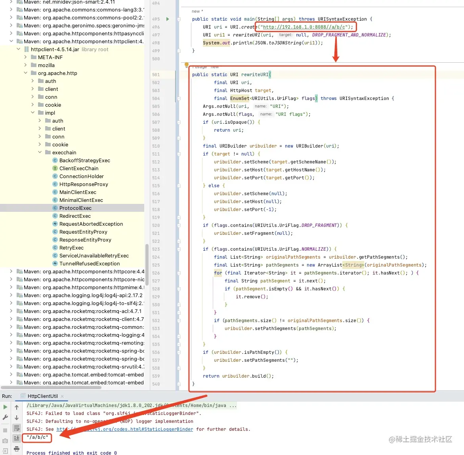The image size is (464, 455).
Task: Click down arrow in Run console toolbar
Action: click(x=17, y=418)
